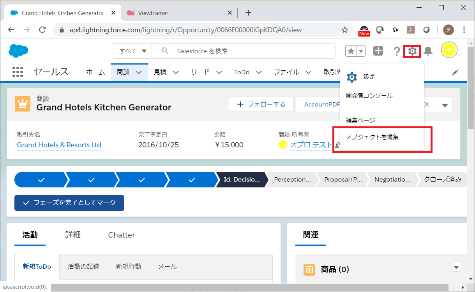Open the notifications bell
The image size is (475, 292).
tap(428, 51)
